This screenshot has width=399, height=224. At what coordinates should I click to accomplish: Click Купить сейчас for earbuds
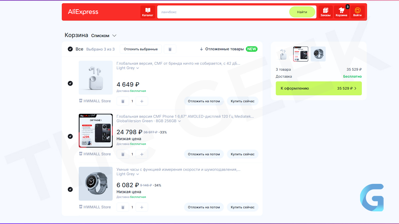pos(243,101)
